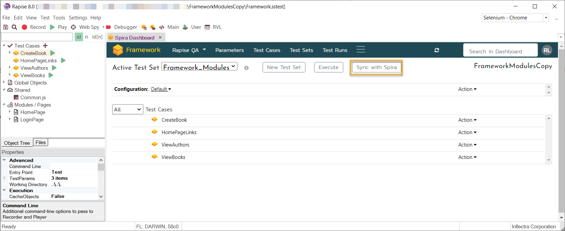Click the refresh icon in dashboard header

tap(437, 50)
